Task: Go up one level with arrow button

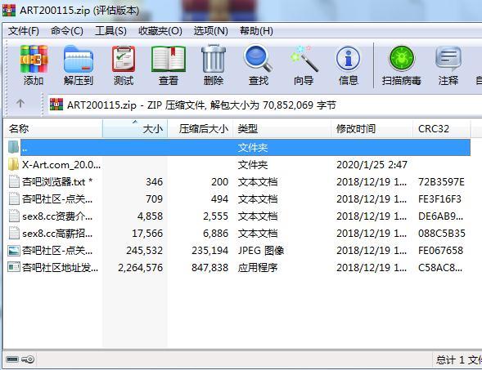Action: (x=20, y=104)
